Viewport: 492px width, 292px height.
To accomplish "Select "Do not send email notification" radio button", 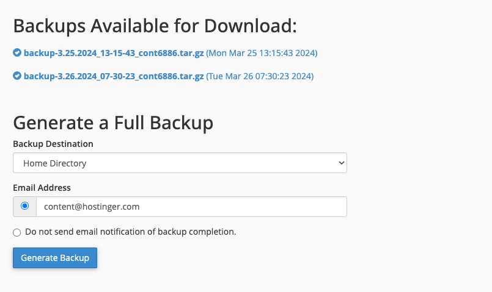I will (x=17, y=232).
